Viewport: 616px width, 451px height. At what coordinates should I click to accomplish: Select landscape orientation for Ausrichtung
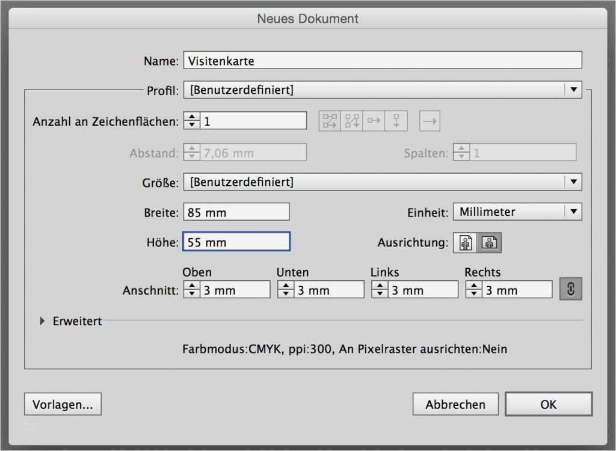(489, 242)
